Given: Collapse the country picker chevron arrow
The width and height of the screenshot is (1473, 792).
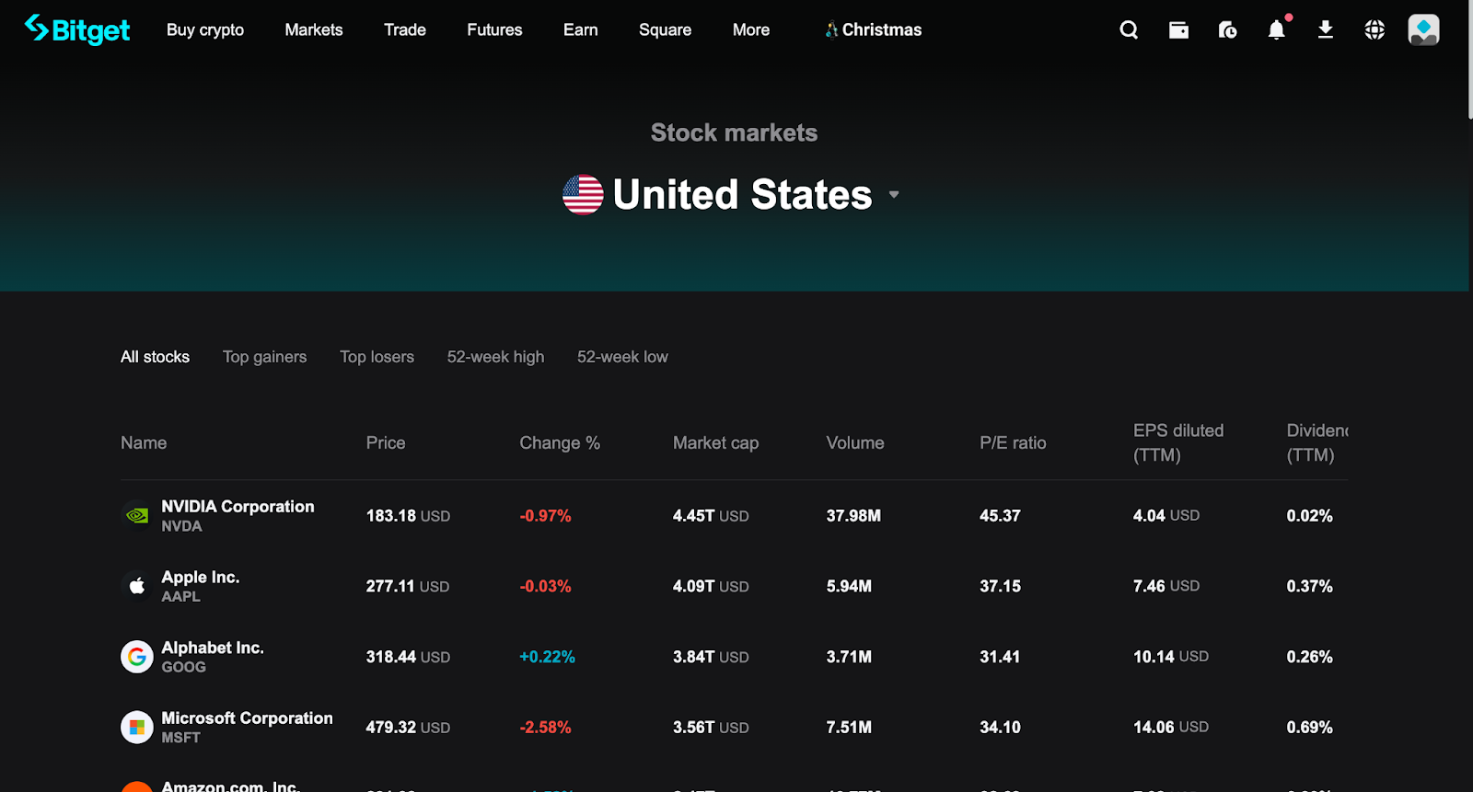Looking at the screenshot, I should point(893,195).
